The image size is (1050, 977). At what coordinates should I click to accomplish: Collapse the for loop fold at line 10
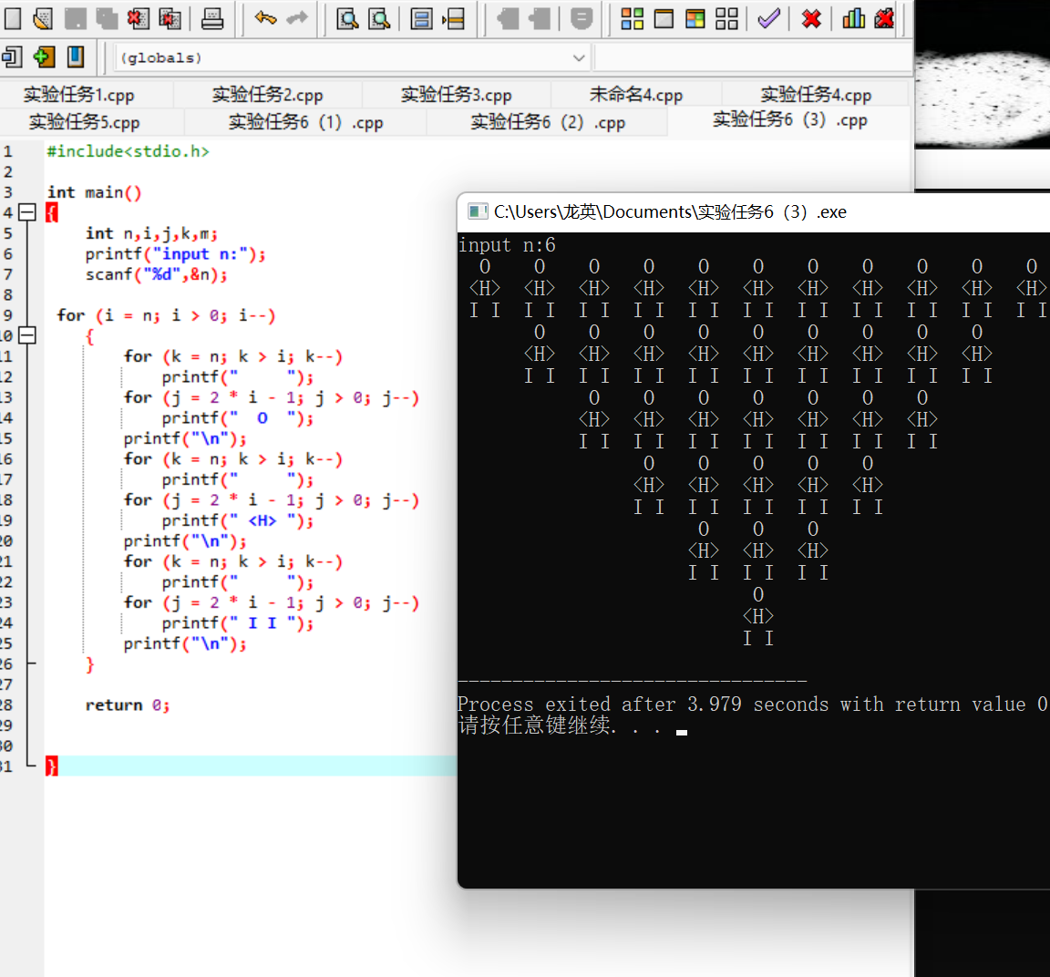(x=26, y=334)
